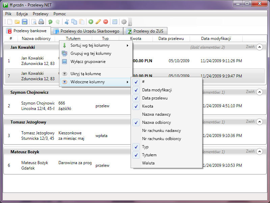Copy with the duplicate pages icon

pos(74,22)
